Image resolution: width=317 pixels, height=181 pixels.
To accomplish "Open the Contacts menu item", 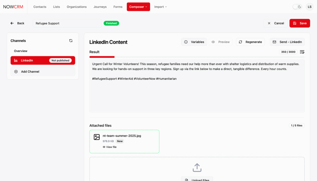I will pos(40,7).
